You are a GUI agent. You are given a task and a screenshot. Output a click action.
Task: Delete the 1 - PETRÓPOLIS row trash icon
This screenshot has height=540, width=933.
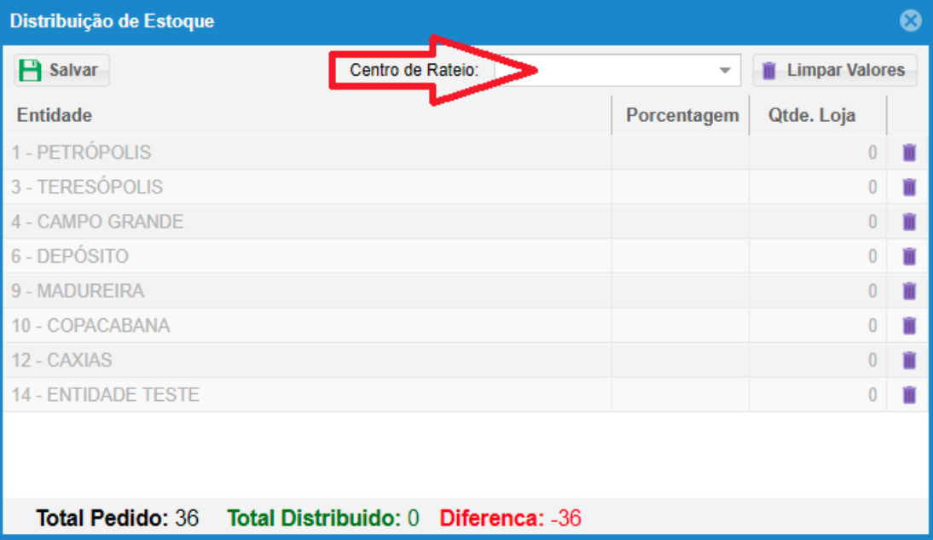pos(909,153)
